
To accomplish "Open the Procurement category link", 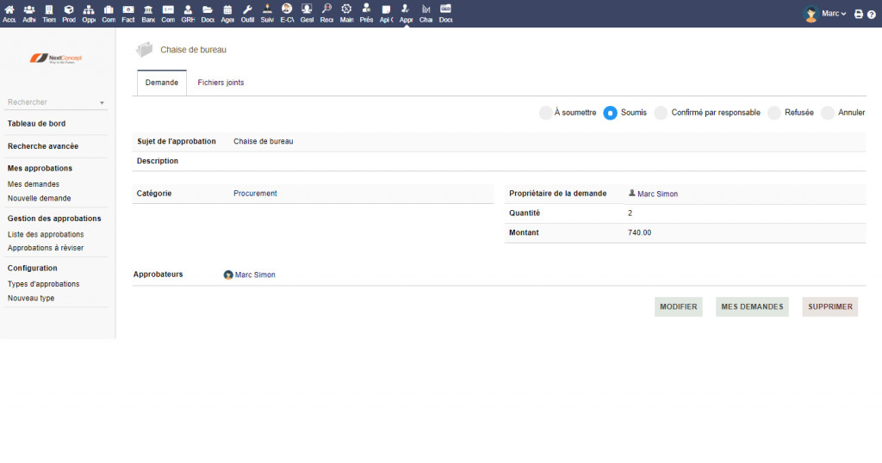I will [x=255, y=194].
